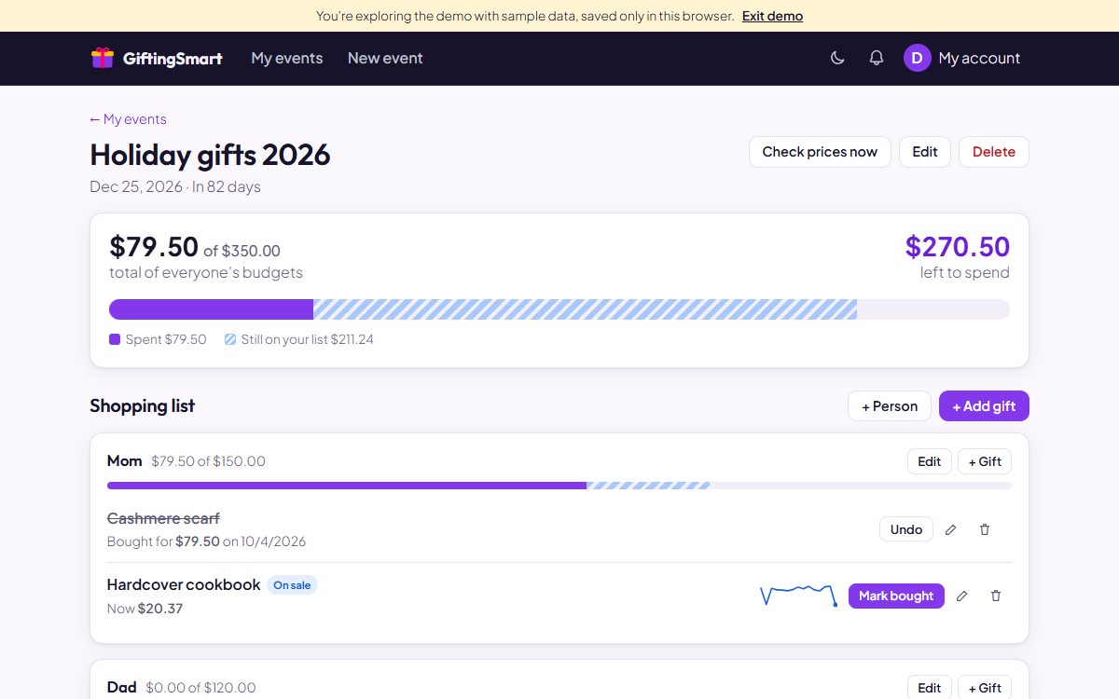Click the purple D account avatar
The width and height of the screenshot is (1119, 699).
click(918, 58)
